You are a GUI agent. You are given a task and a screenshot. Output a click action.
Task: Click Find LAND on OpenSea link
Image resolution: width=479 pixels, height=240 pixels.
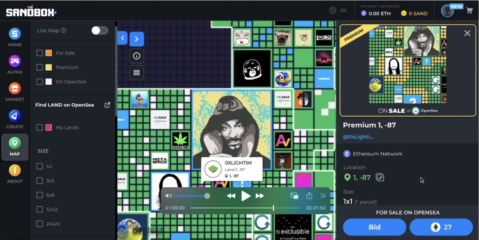(x=65, y=105)
